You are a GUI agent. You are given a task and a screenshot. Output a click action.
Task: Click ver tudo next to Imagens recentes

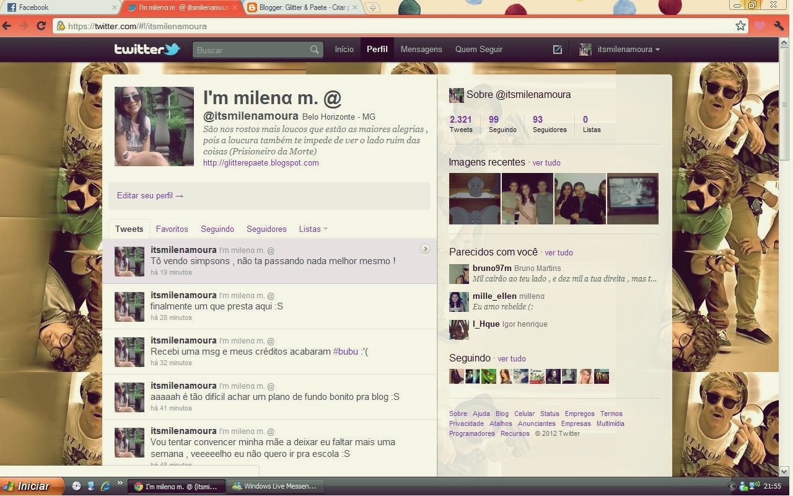click(x=546, y=162)
